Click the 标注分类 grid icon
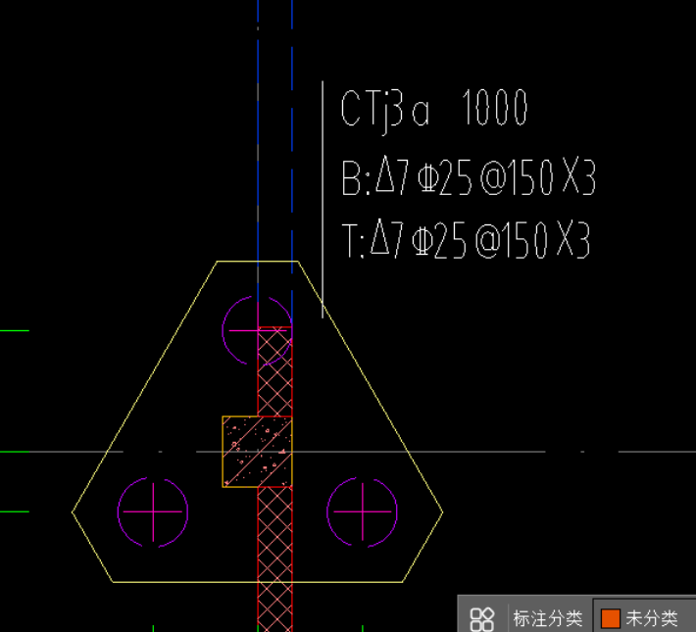Screen dimensions: 696x632 481,618
